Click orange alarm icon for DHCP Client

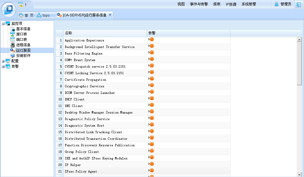(152, 98)
